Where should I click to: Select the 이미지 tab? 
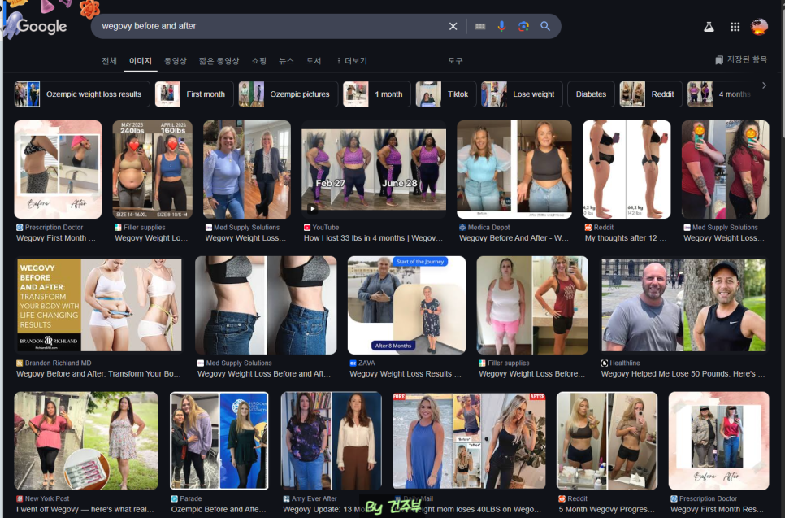(140, 61)
